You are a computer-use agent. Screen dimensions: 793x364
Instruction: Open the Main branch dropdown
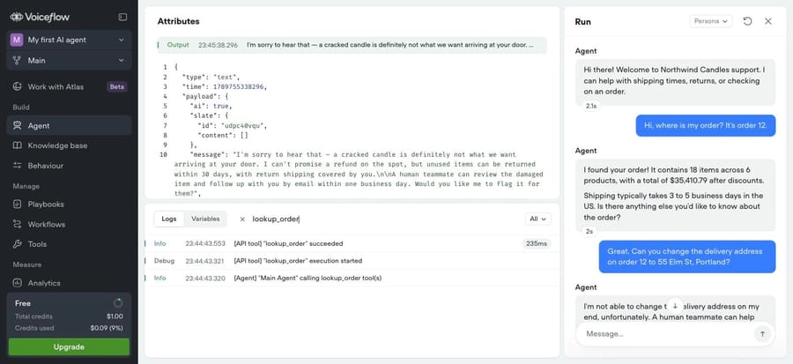point(70,60)
